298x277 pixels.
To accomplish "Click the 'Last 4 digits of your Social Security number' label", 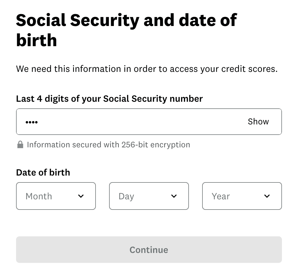I will [x=109, y=99].
